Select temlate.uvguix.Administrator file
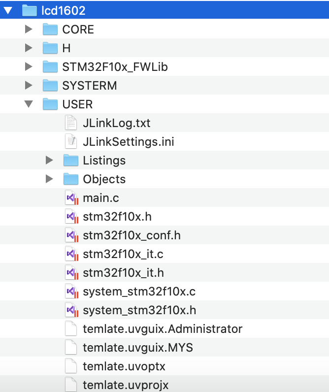Viewport: 329px width, 392px height. (163, 329)
